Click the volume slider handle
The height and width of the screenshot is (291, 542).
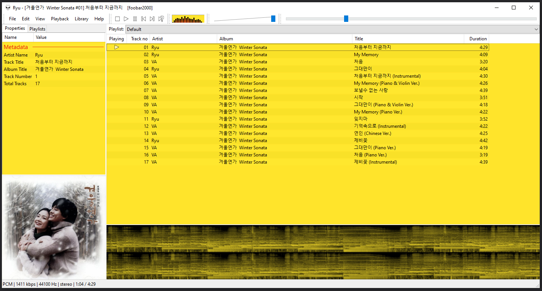pyautogui.click(x=273, y=19)
